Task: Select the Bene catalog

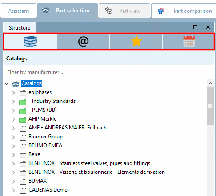Action: click(34, 154)
